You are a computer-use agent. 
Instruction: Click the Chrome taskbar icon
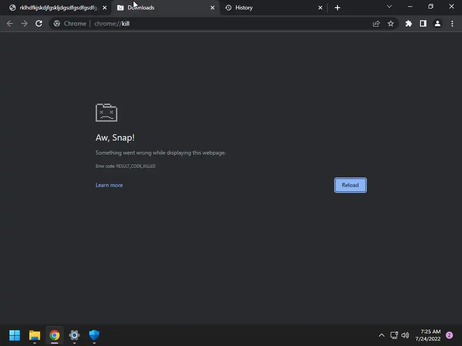tap(55, 335)
